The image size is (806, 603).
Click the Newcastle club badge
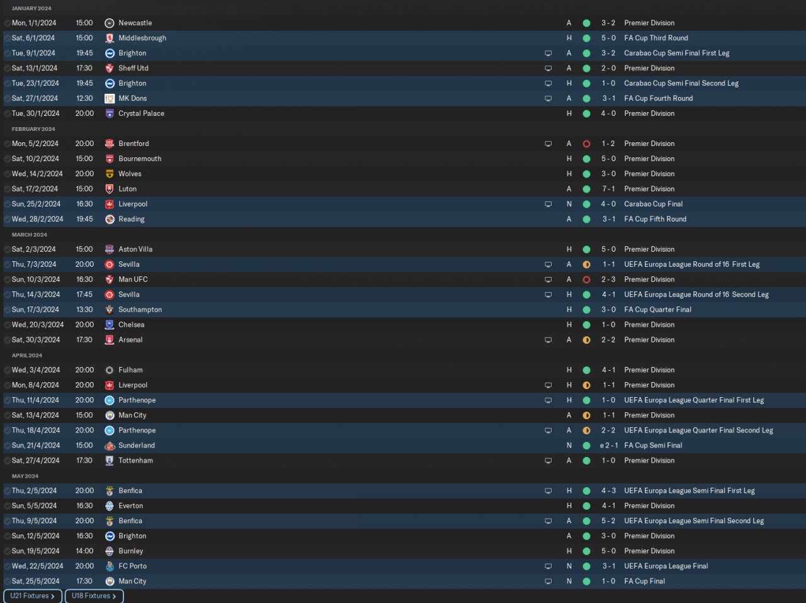point(110,23)
